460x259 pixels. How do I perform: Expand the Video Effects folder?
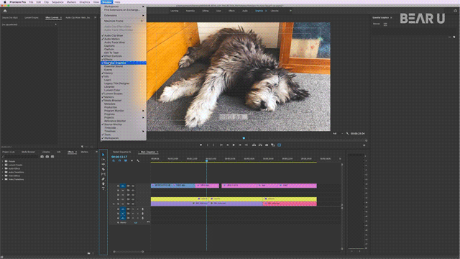3,176
